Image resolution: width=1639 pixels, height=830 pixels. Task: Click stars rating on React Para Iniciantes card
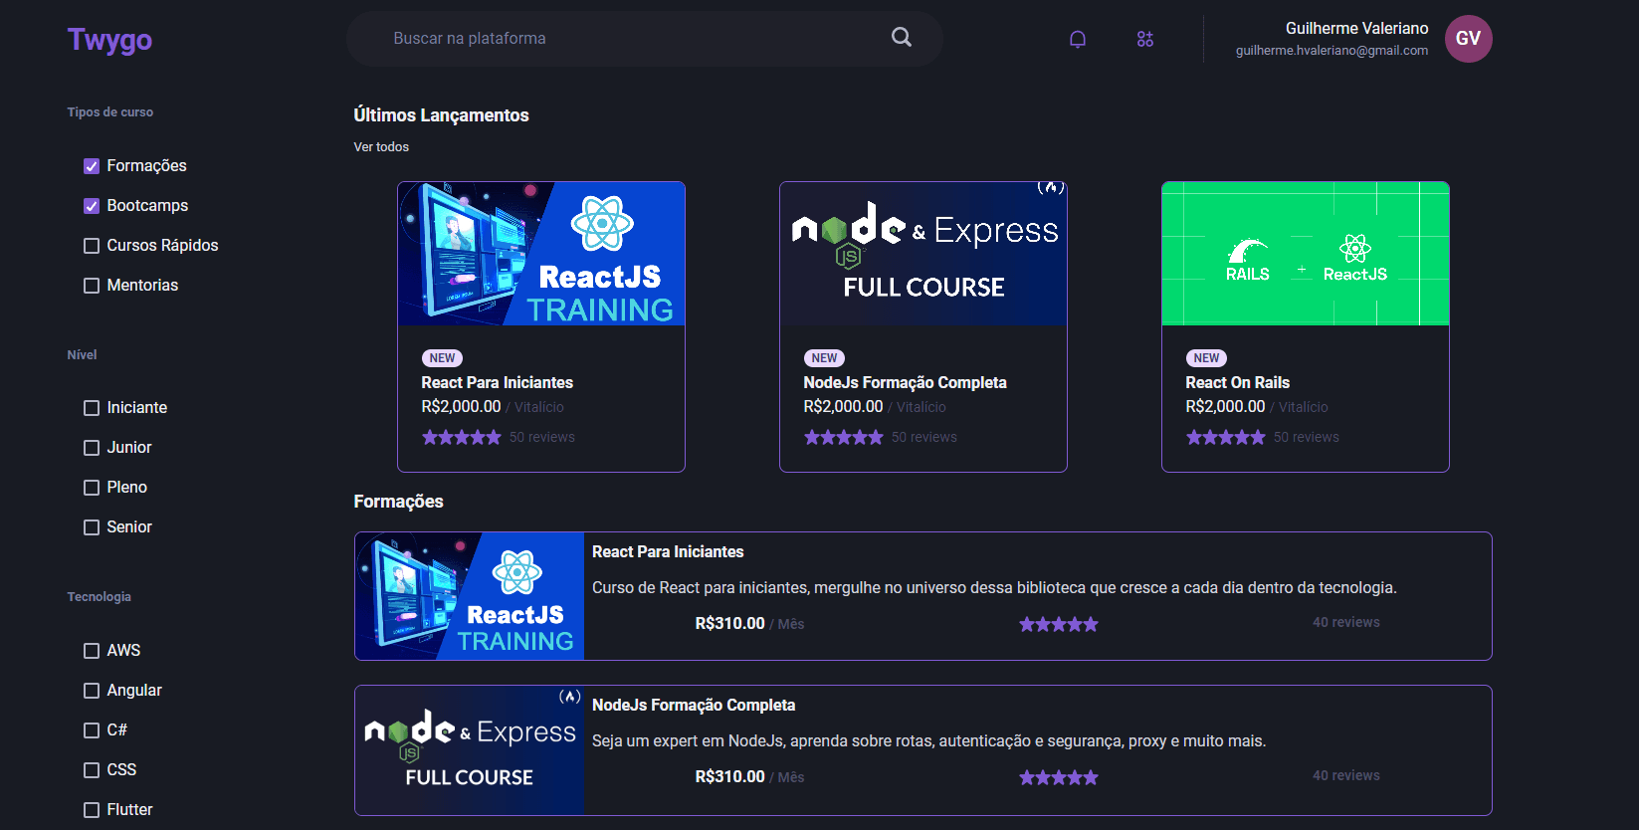point(462,437)
